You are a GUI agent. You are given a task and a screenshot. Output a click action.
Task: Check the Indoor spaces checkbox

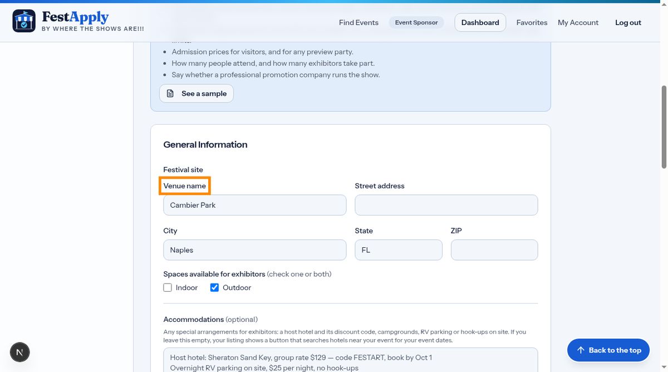point(168,288)
